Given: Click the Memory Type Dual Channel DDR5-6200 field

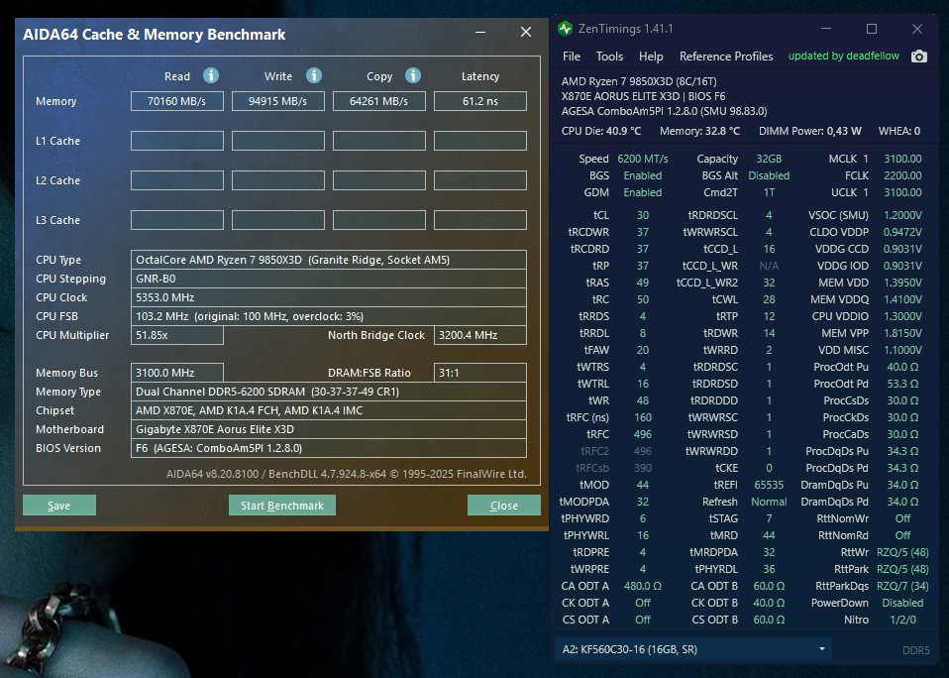Looking at the screenshot, I should tap(329, 392).
